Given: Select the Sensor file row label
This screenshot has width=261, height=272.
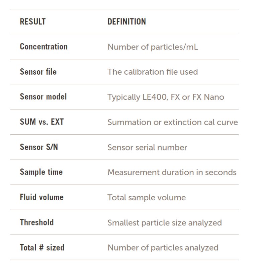Looking at the screenshot, I should tap(38, 72).
